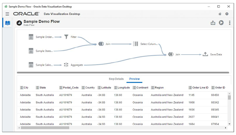
Task: Open the help question mark icon
Action: pos(227,14)
